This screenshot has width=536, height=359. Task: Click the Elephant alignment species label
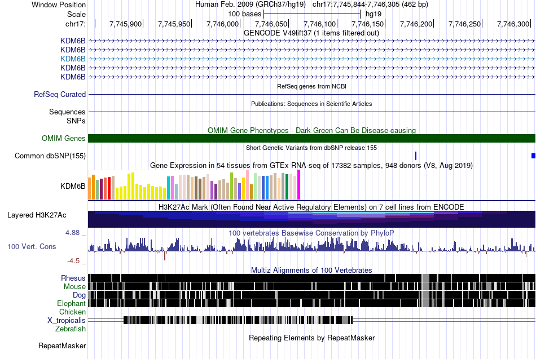click(x=72, y=303)
